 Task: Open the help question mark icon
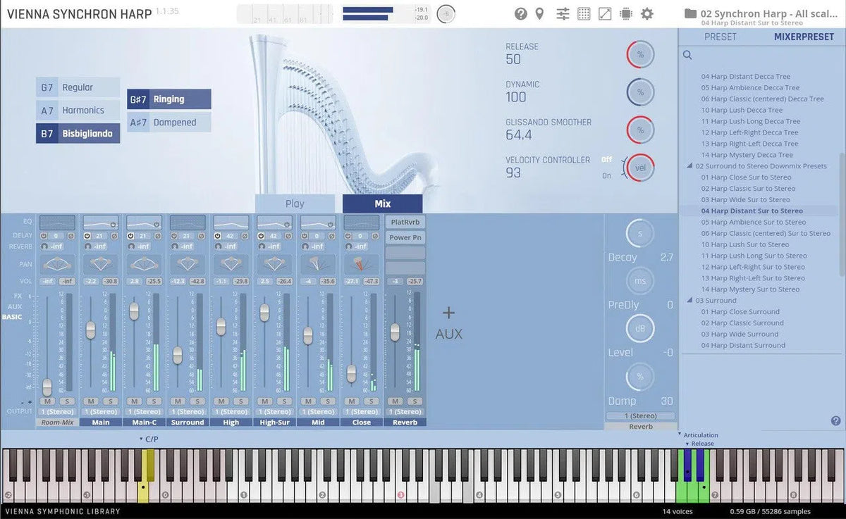520,13
